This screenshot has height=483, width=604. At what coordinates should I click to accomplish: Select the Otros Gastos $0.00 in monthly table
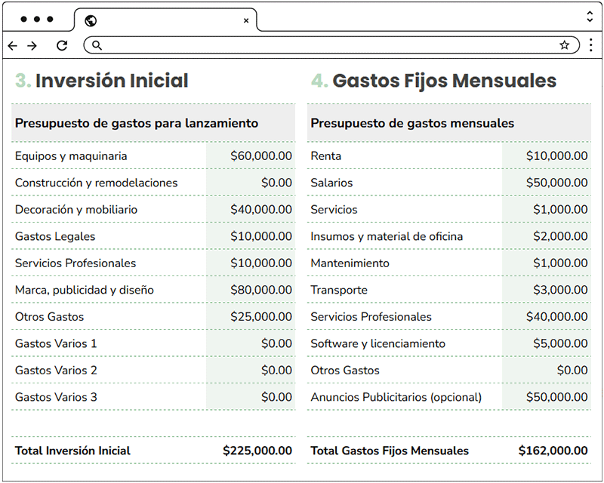pos(572,370)
